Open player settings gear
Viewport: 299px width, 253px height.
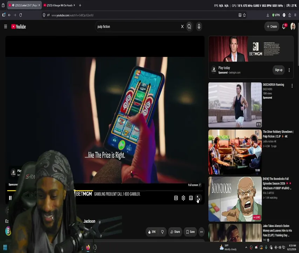[183, 198]
